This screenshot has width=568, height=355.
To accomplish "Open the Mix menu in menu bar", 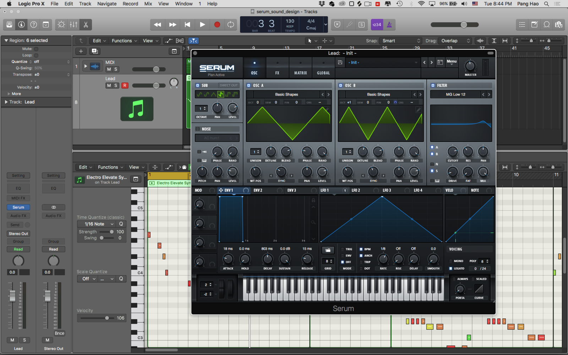I will (148, 4).
